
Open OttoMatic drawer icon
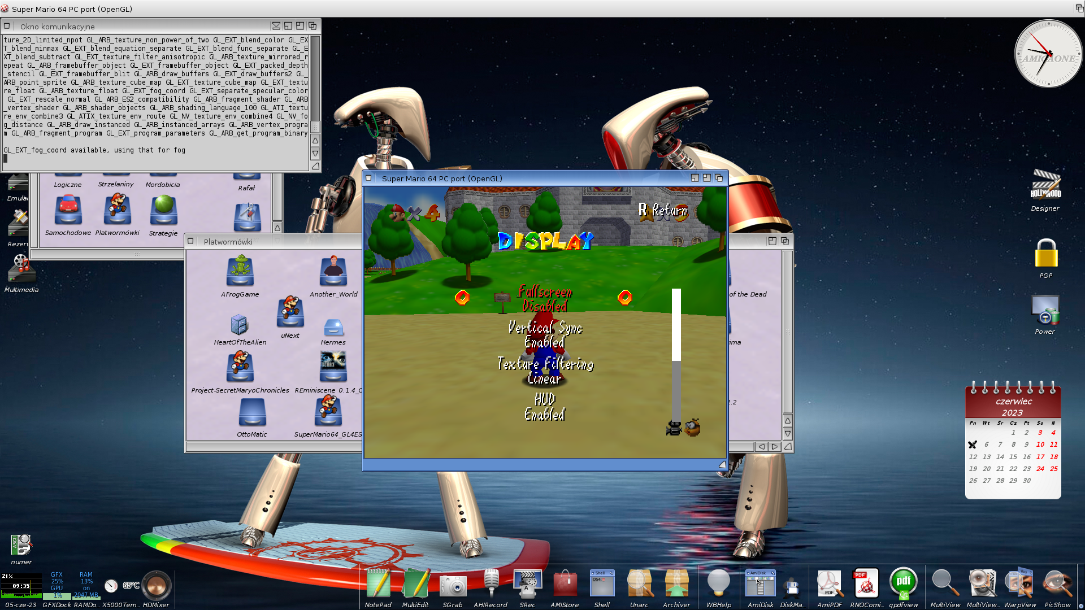(252, 412)
